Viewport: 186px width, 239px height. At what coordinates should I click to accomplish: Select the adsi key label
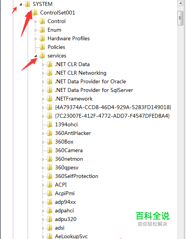60,228
